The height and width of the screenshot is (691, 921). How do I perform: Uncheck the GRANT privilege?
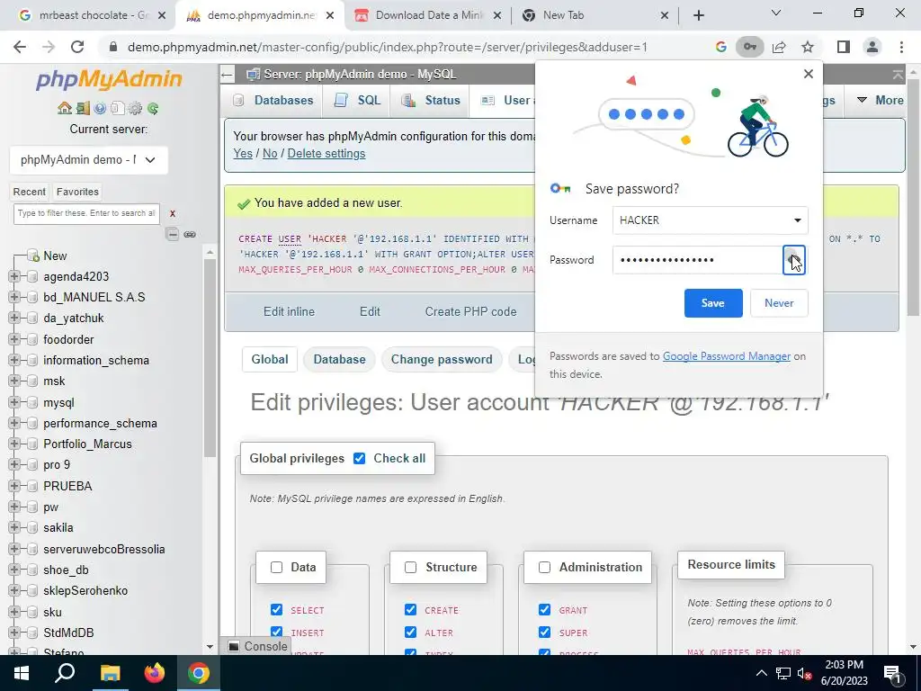544,609
